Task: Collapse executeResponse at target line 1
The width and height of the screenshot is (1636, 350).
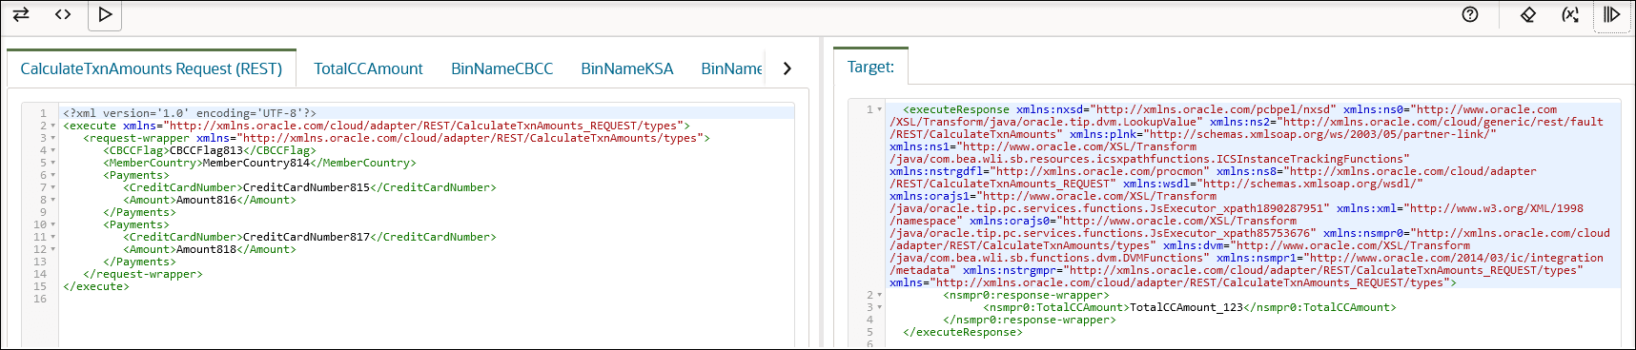Action: point(879,110)
